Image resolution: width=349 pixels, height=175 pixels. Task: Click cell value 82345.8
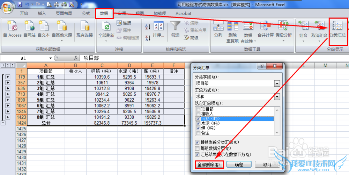102,123
